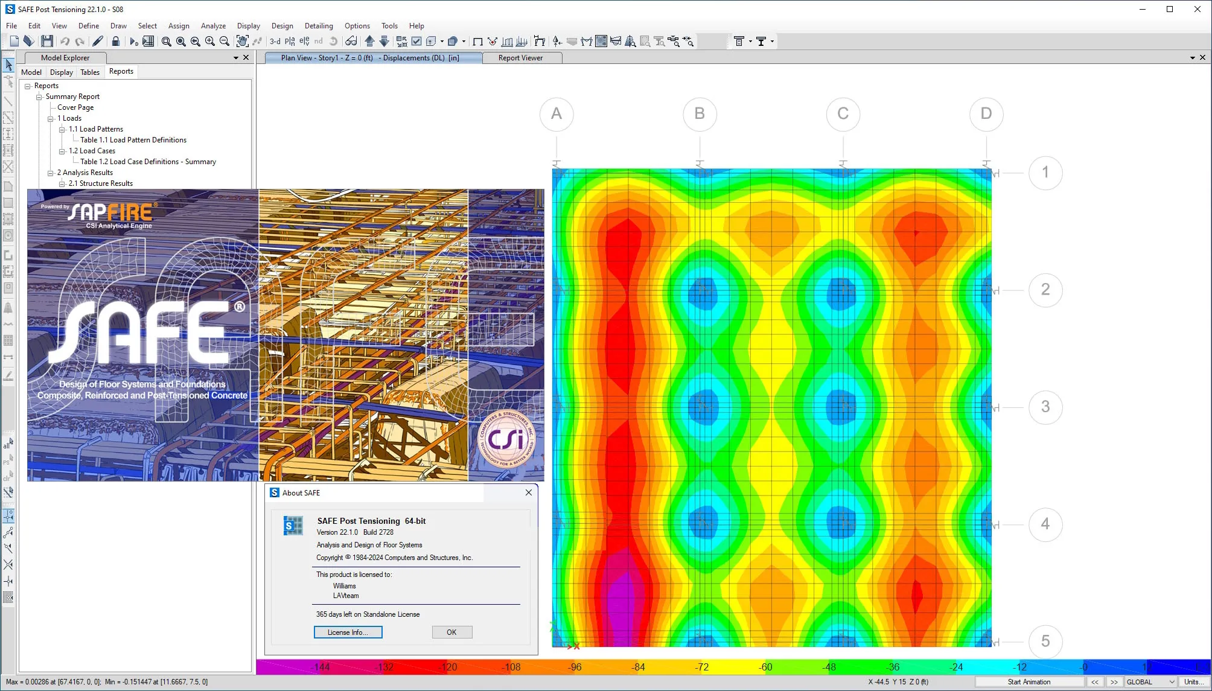
Task: Click the Run Analysis play icon
Action: 133,41
